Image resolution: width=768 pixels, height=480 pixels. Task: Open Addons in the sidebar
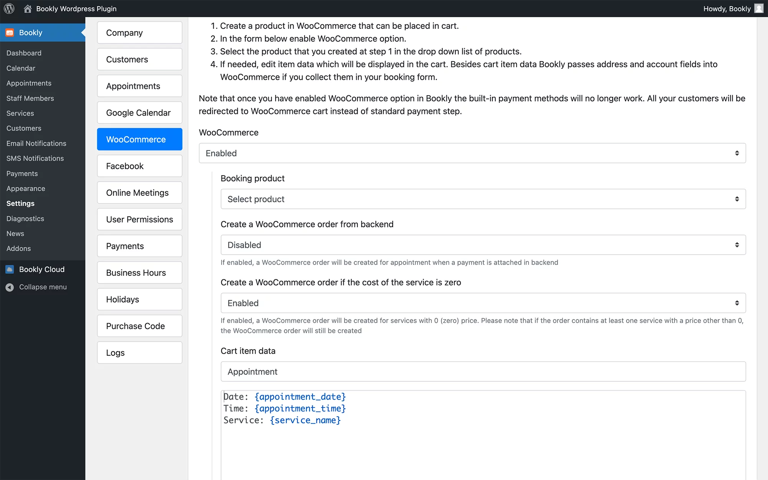point(18,248)
